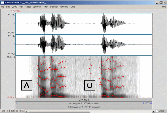Open the File menu
The height and width of the screenshot is (113, 167).
pyautogui.click(x=3, y=6)
